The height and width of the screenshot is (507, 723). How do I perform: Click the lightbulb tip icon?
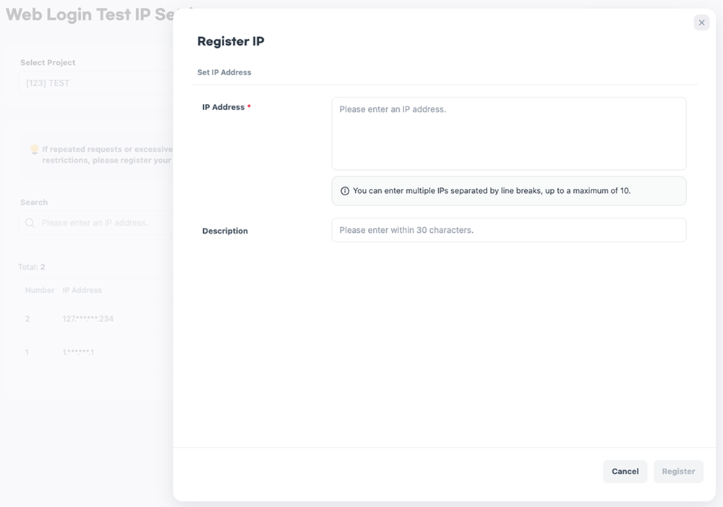pyautogui.click(x=33, y=150)
